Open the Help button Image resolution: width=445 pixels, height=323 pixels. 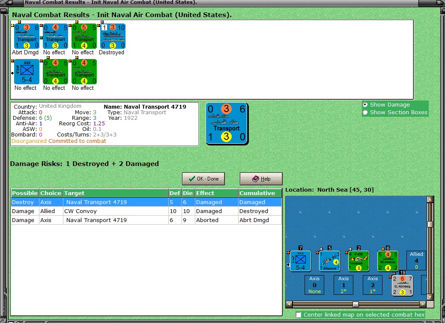261,179
